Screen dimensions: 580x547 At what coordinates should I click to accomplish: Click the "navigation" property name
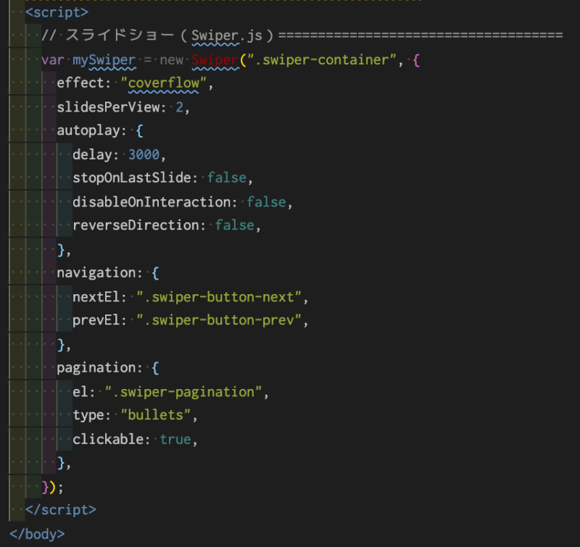pyautogui.click(x=96, y=272)
